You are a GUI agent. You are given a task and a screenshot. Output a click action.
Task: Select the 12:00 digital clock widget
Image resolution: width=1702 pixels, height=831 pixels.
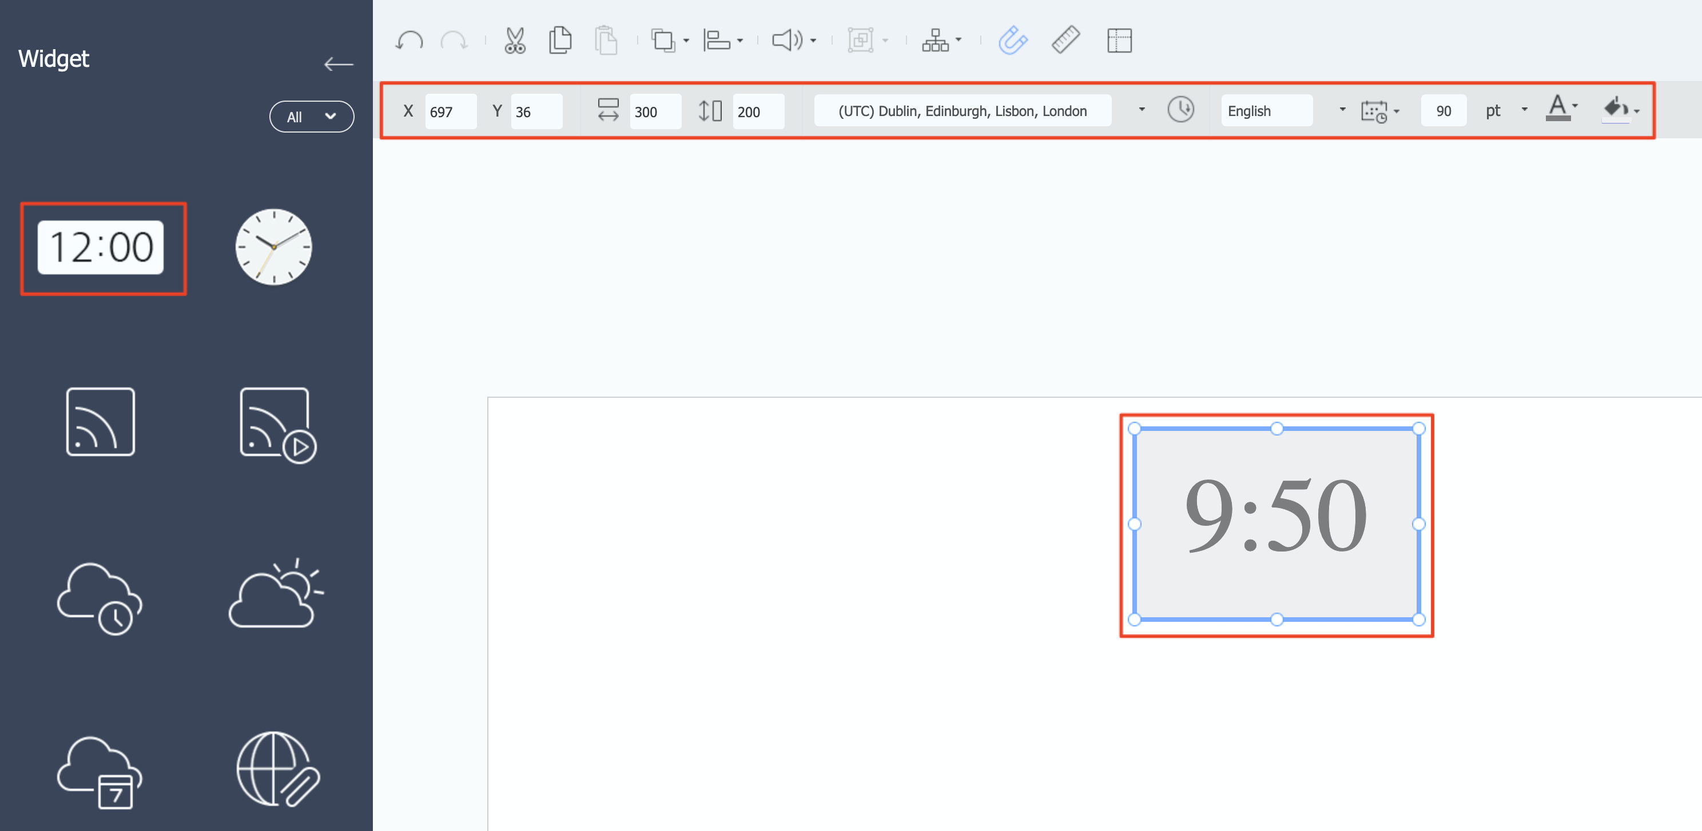pos(101,247)
